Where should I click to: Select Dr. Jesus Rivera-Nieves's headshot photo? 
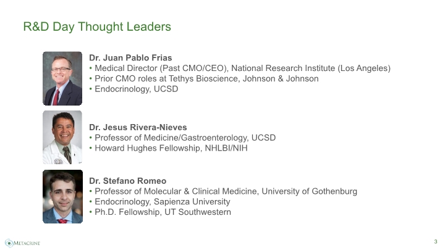pyautogui.click(x=62, y=138)
